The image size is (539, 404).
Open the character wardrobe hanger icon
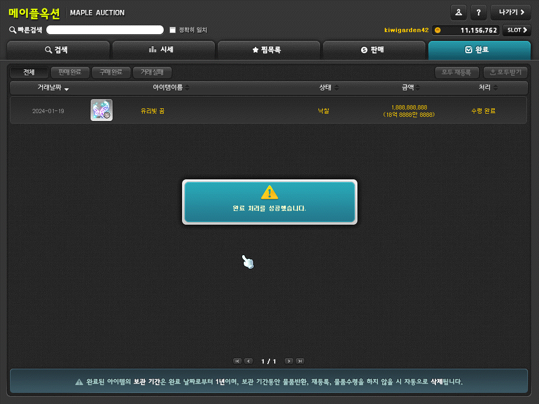pyautogui.click(x=458, y=13)
